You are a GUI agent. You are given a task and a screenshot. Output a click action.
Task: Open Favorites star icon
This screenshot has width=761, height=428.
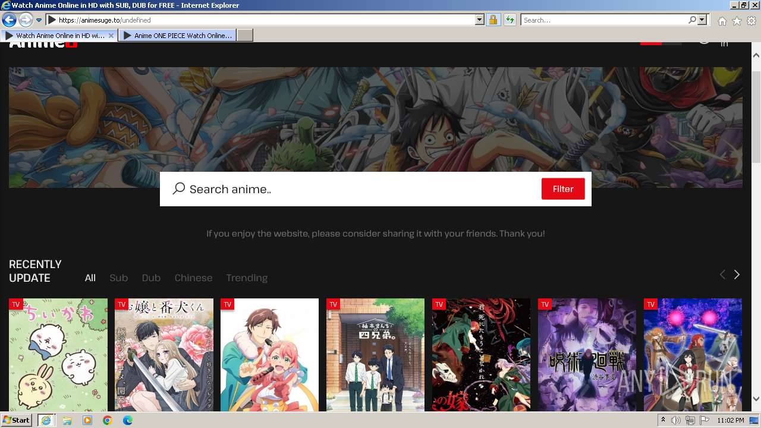pos(737,21)
